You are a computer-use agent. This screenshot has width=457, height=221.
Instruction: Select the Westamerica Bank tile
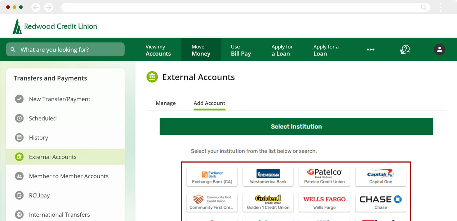(268, 177)
